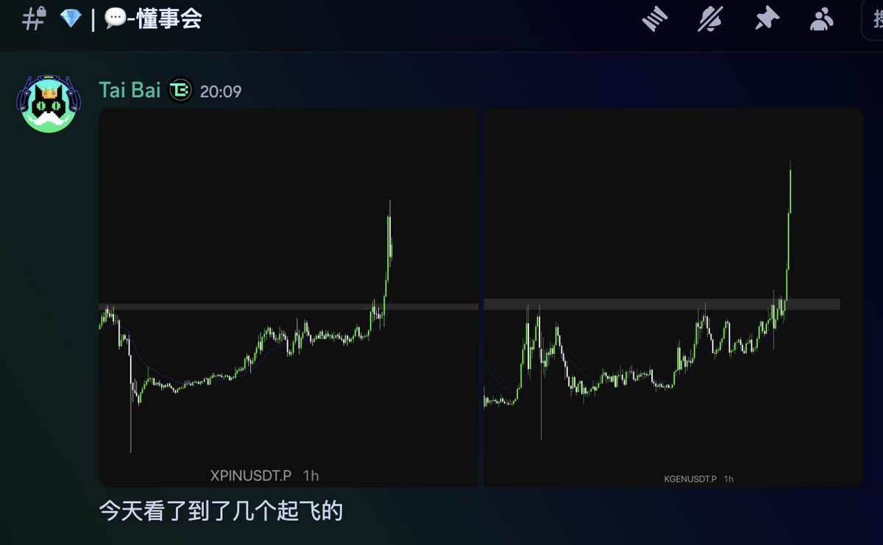Click the message text 今天看了到了几个起飞的

(221, 510)
